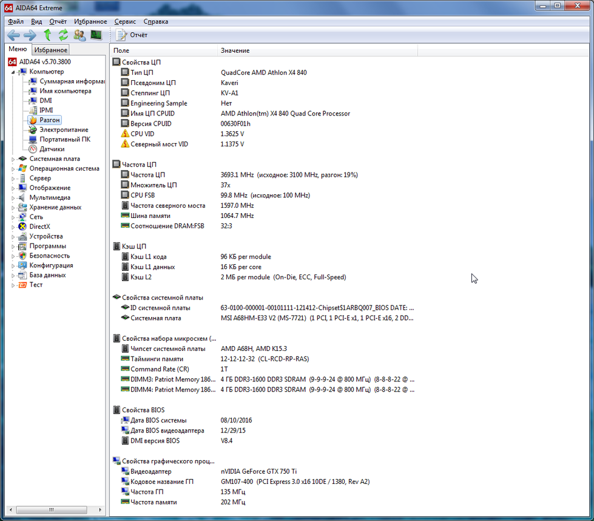The height and width of the screenshot is (521, 594).
Task: Select Имя компьютера tree item
Action: [65, 91]
